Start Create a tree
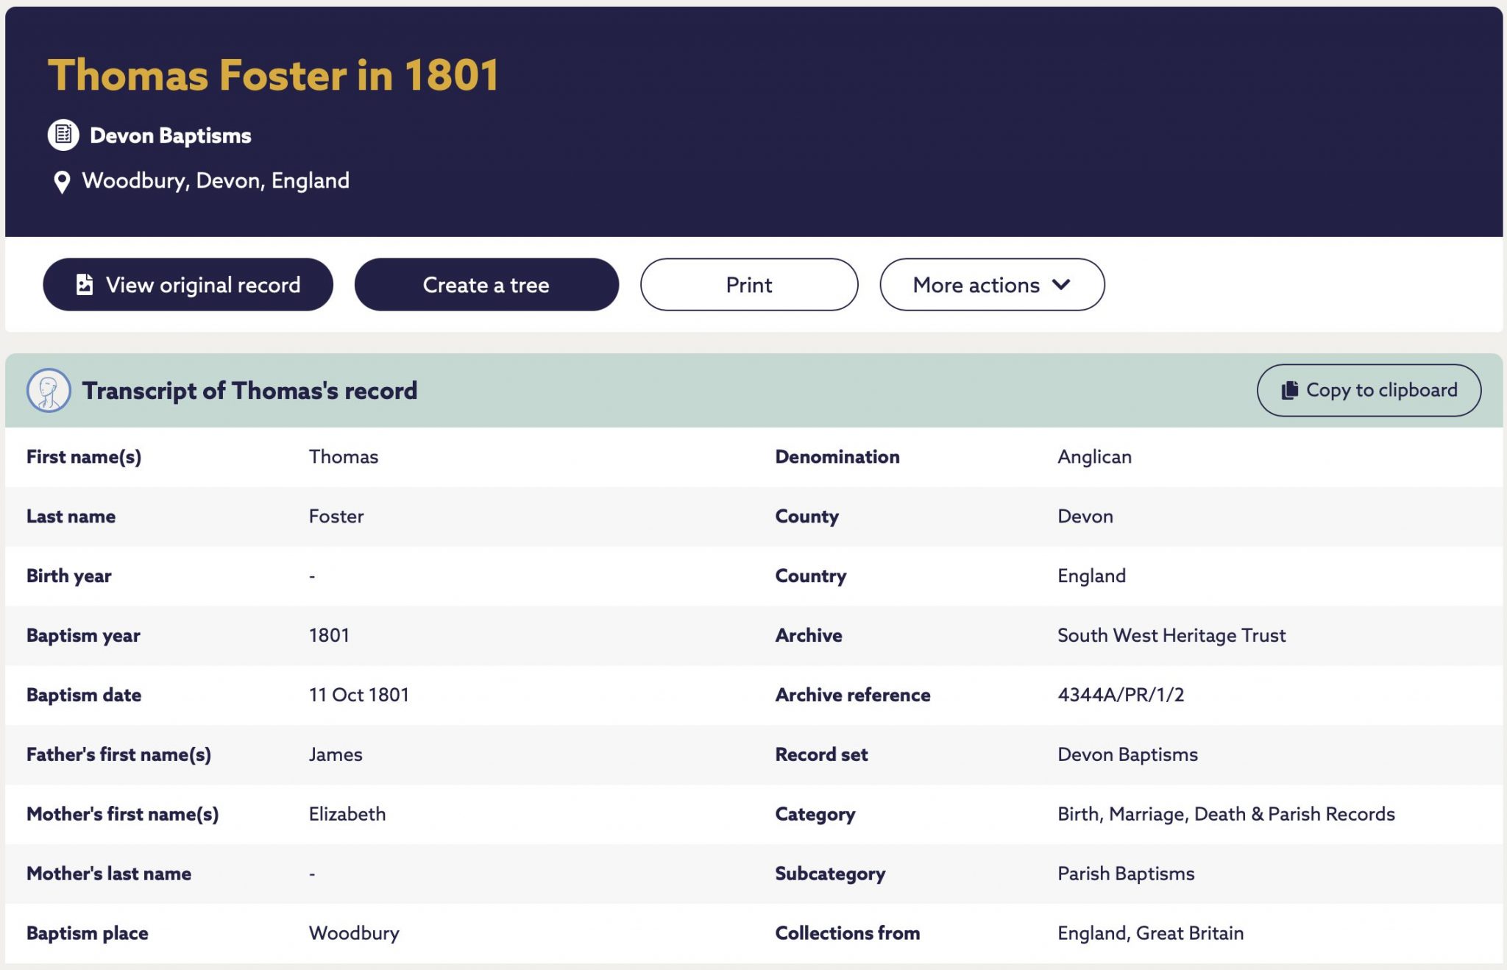Screen dimensions: 1507x970 point(486,285)
